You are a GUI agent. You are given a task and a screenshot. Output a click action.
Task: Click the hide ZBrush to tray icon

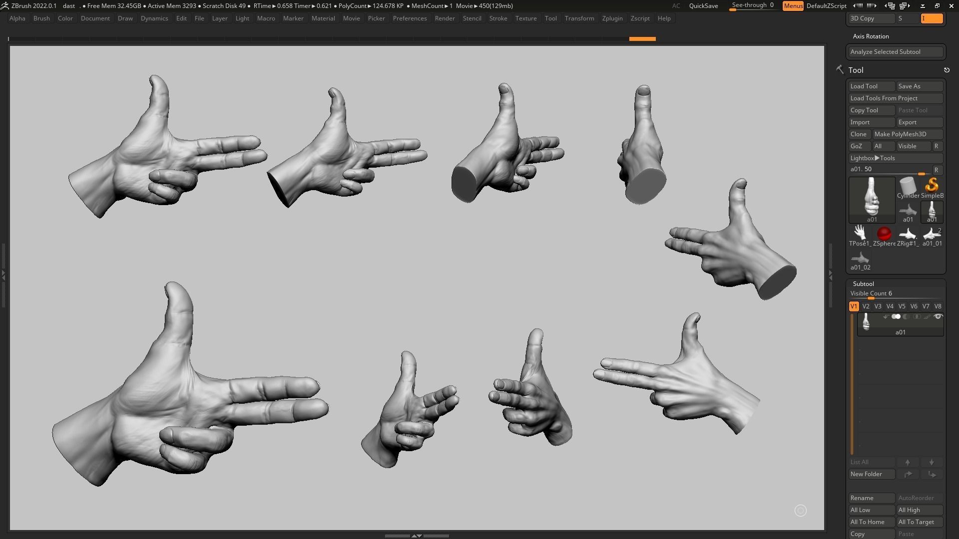click(923, 6)
